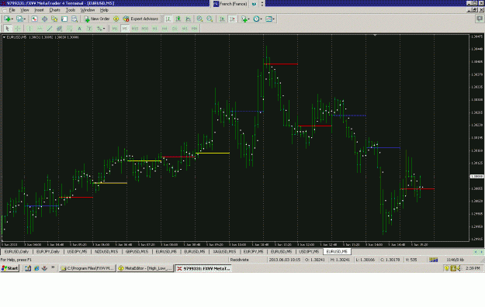Show the Market Watch window
The height and width of the screenshot is (307, 485).
coord(34,19)
